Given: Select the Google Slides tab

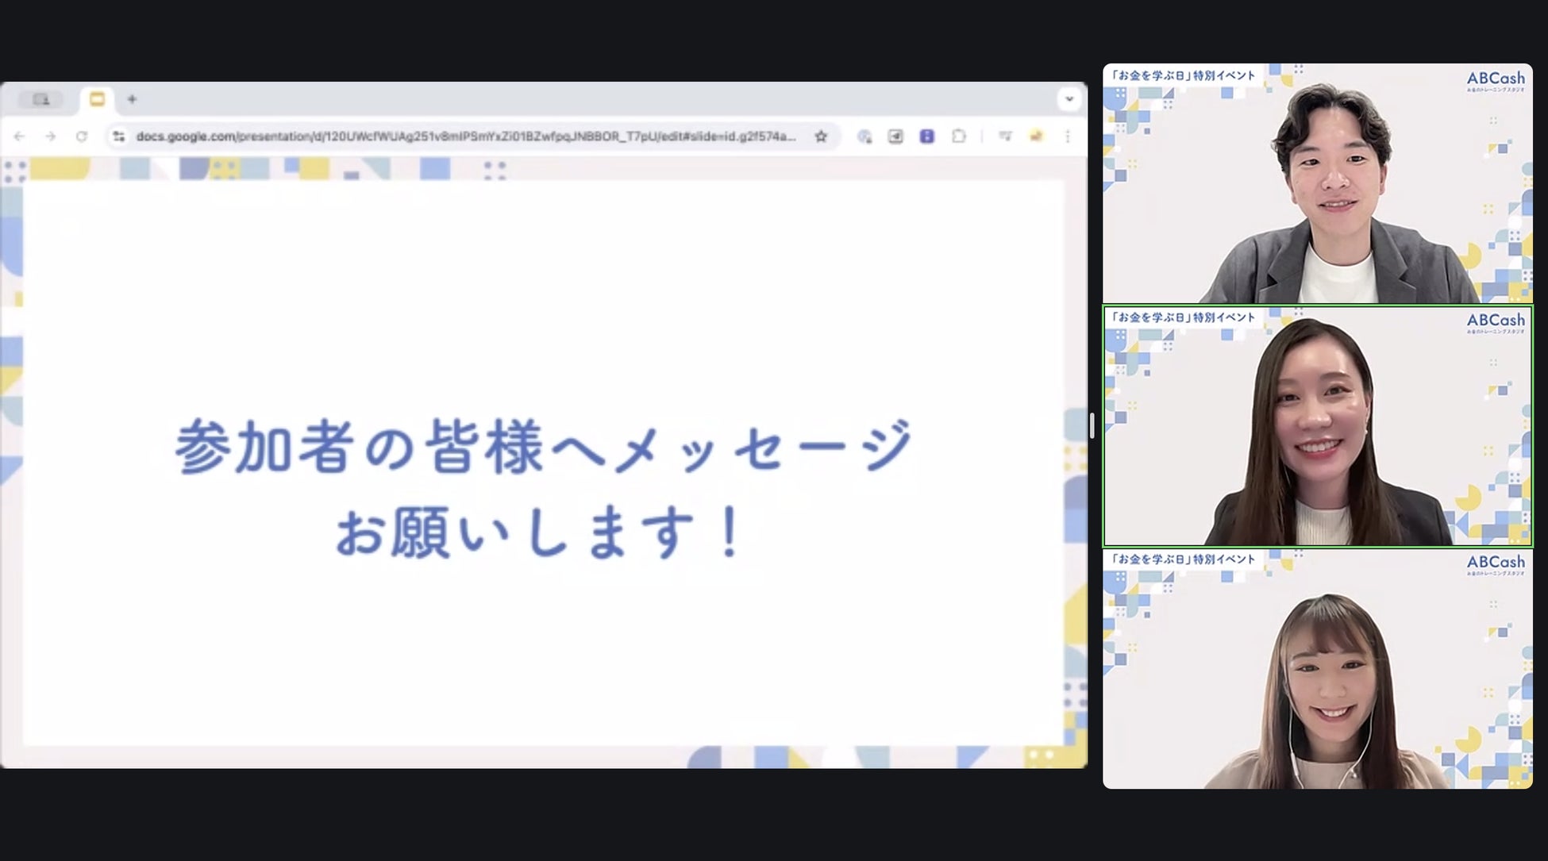Looking at the screenshot, I should pos(97,99).
